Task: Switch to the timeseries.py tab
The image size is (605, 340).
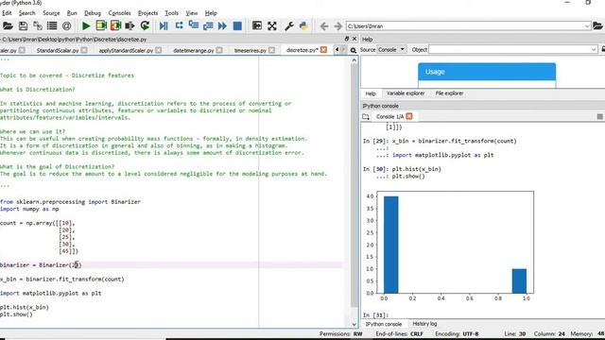Action: tap(251, 50)
